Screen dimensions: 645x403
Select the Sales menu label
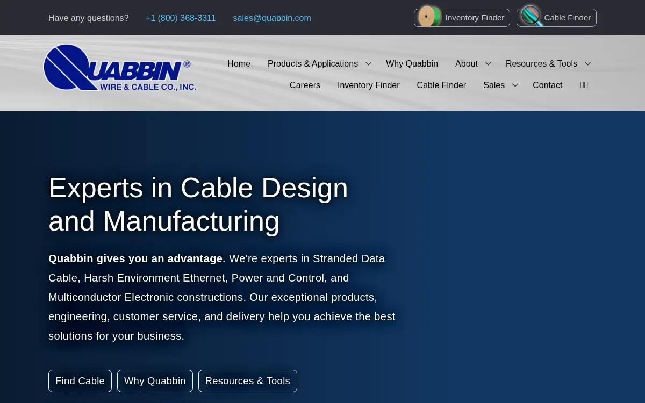494,85
